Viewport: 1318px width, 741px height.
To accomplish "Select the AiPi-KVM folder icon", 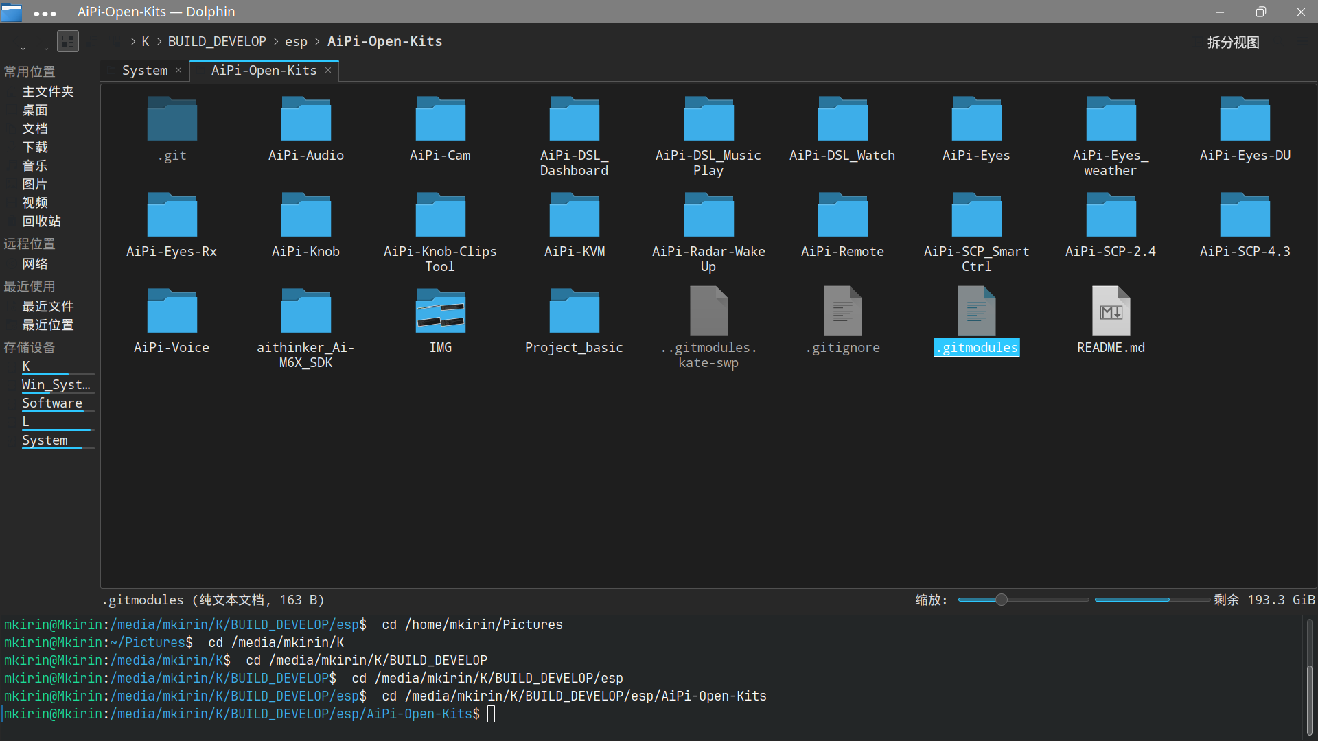I will [574, 215].
